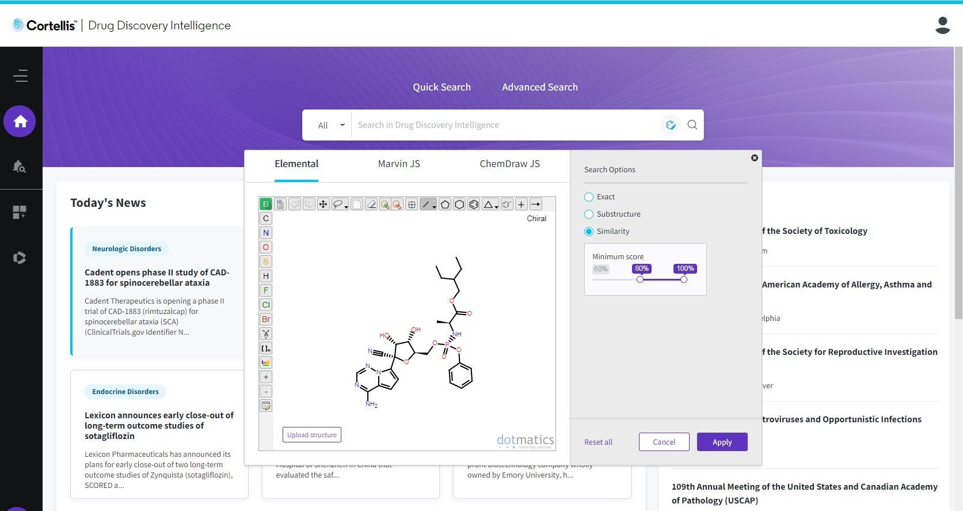The width and height of the screenshot is (963, 511).
Task: Open the Advanced Search tab
Action: point(540,87)
